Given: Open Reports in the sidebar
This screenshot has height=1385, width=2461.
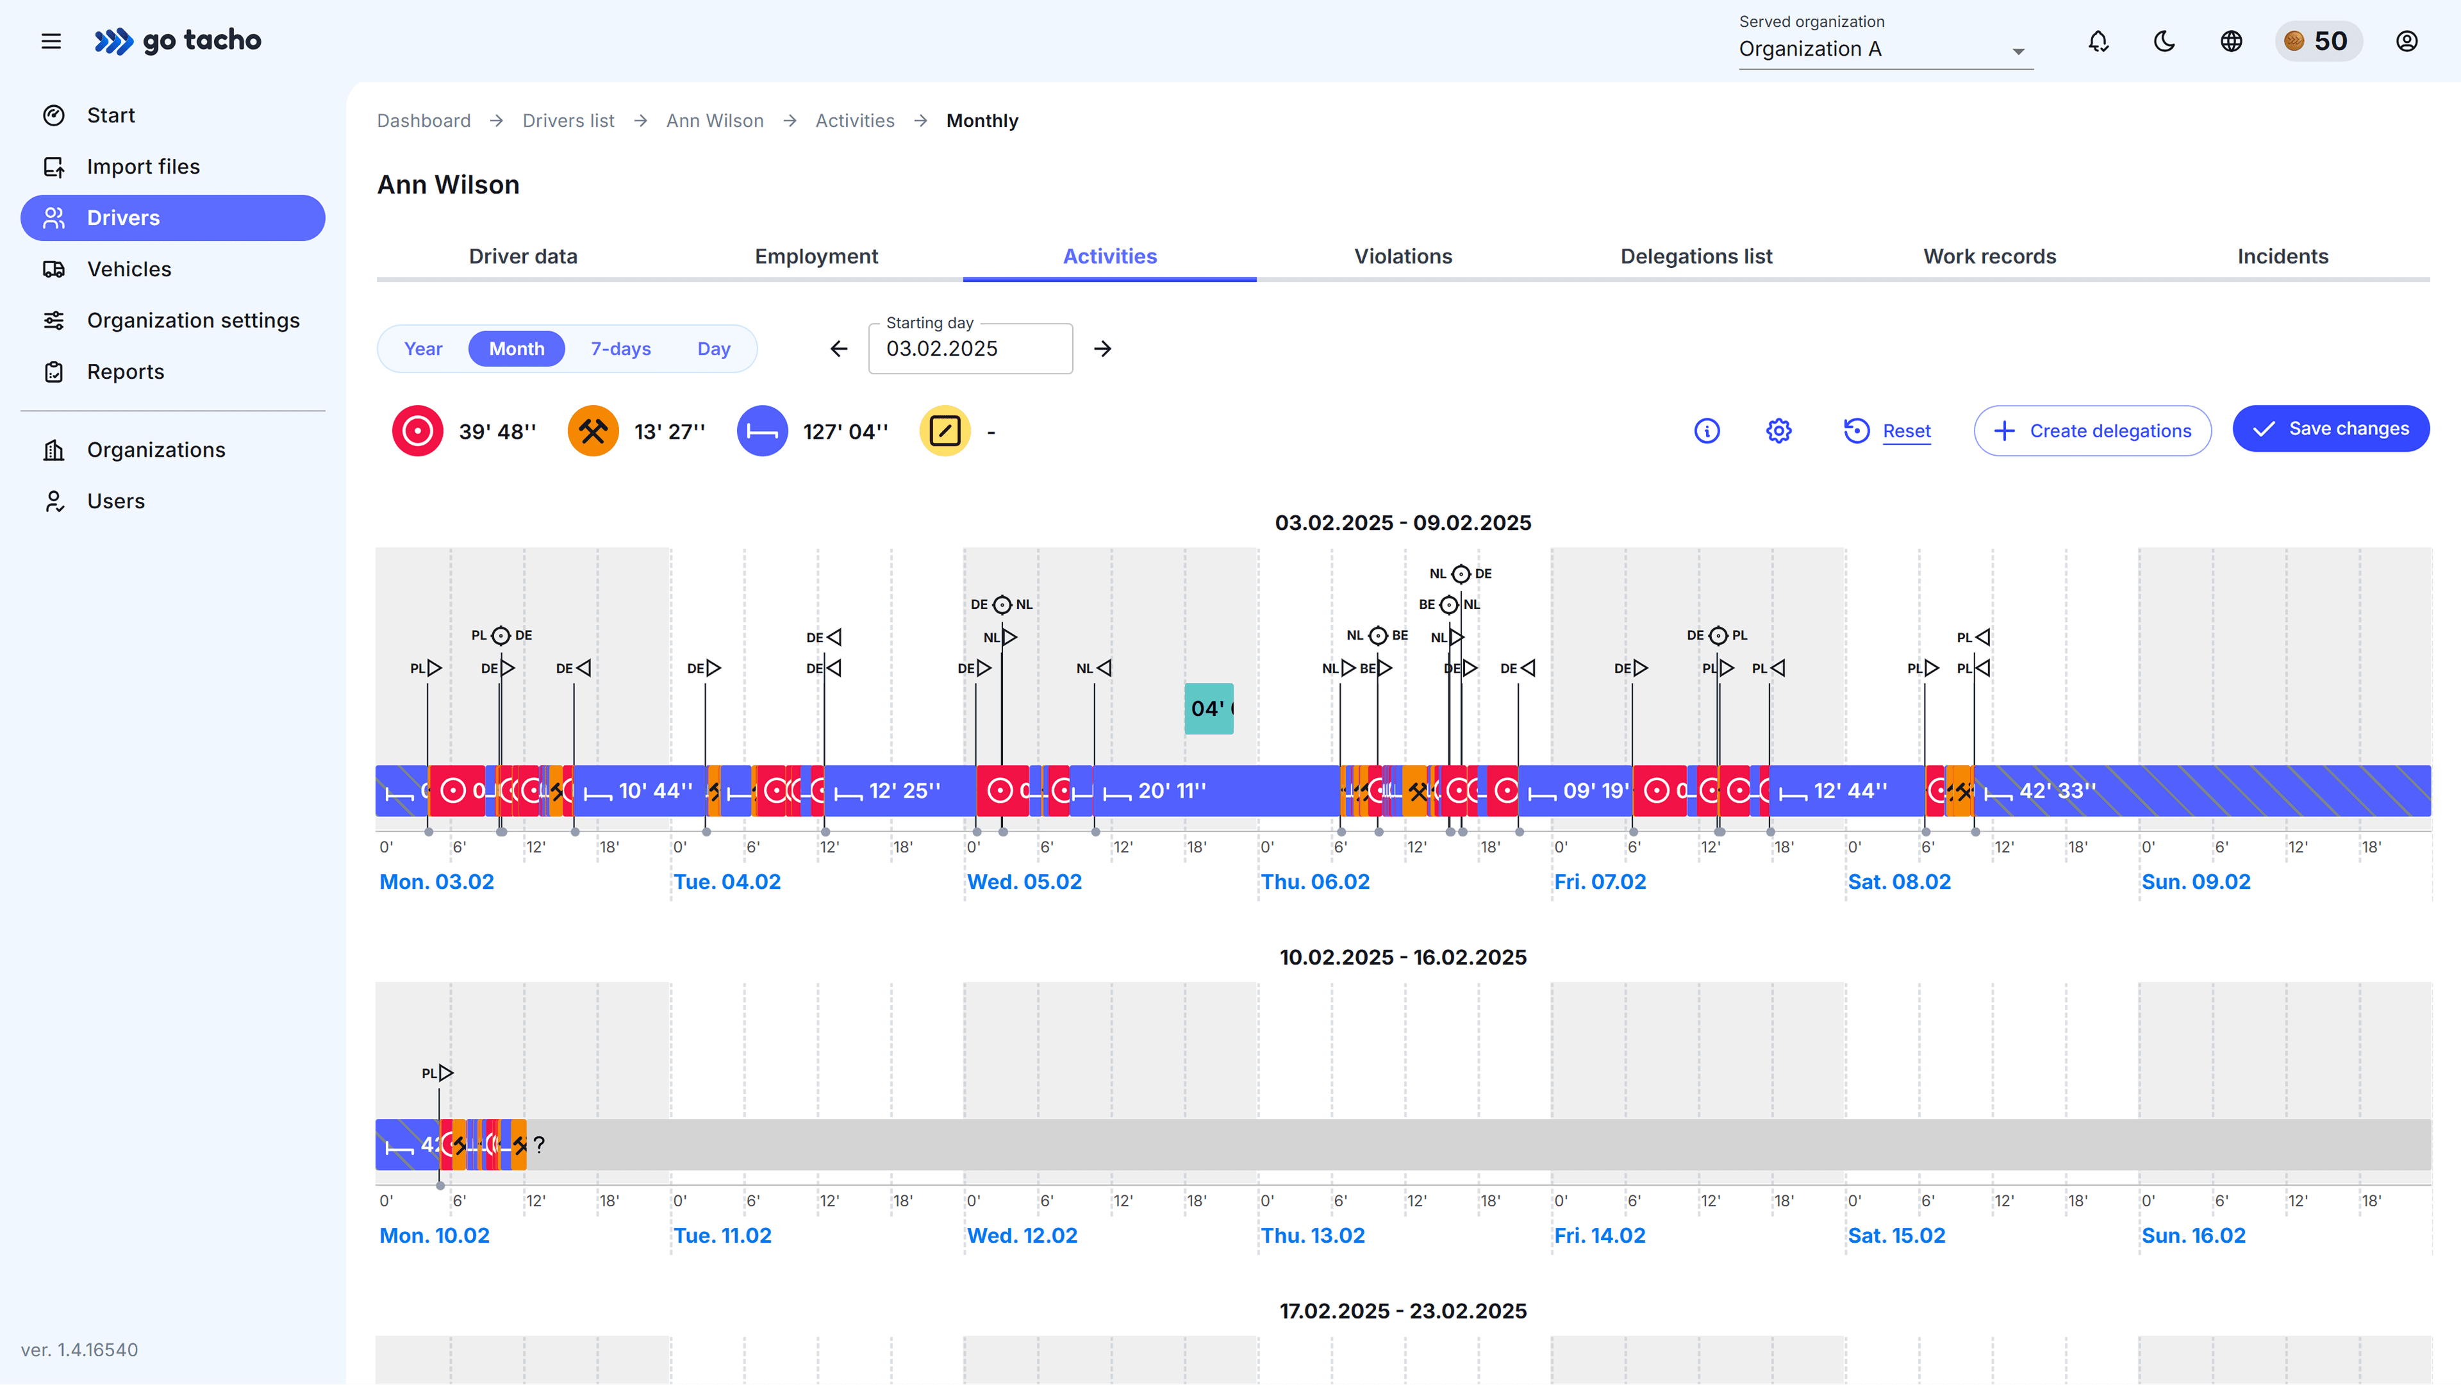Looking at the screenshot, I should coord(125,372).
